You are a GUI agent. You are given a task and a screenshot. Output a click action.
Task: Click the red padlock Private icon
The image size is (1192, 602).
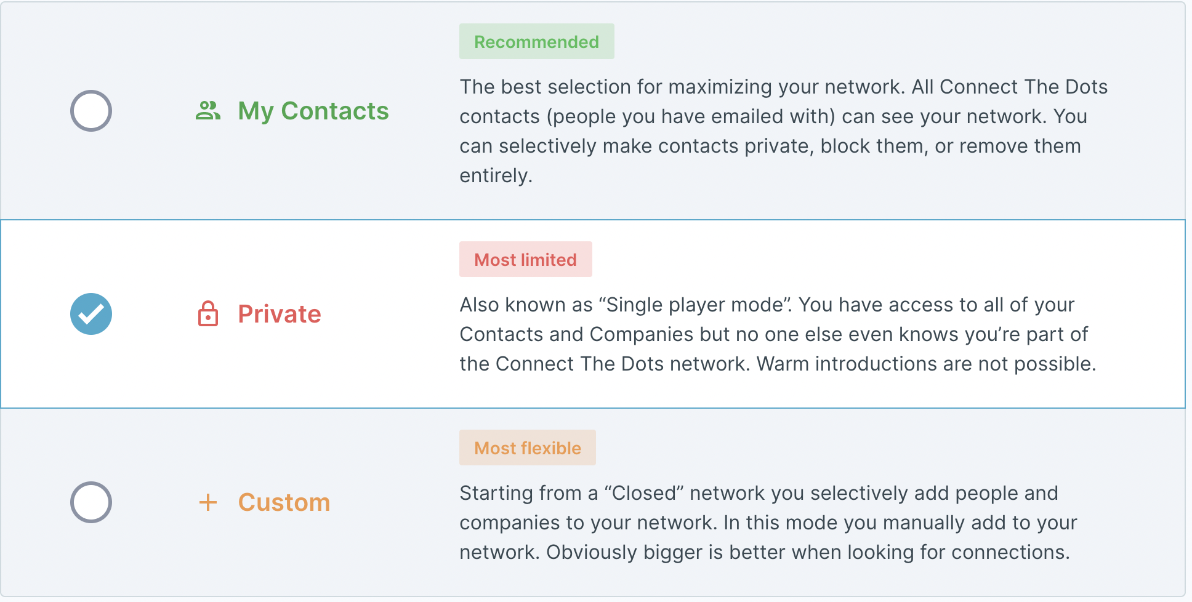208,314
